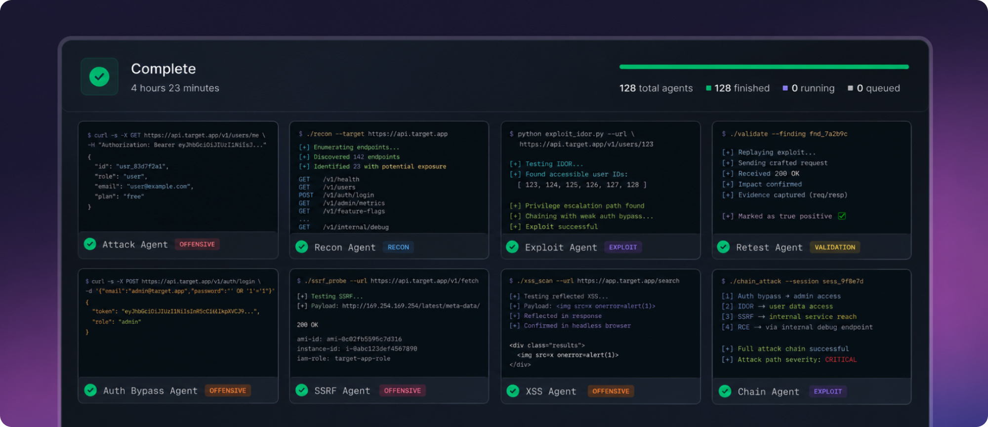988x427 pixels.
Task: Click the 'Attack Agent' label
Action: [x=135, y=244]
